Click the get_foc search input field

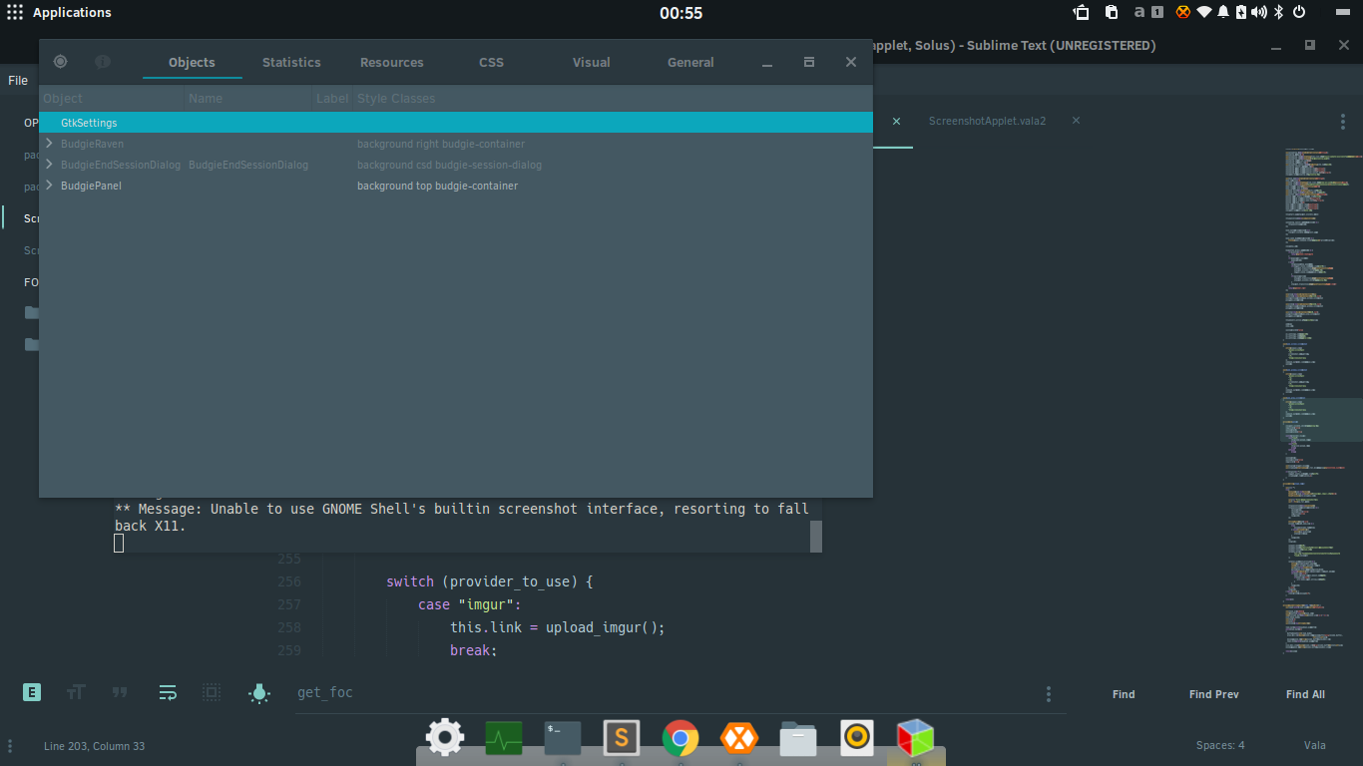659,692
